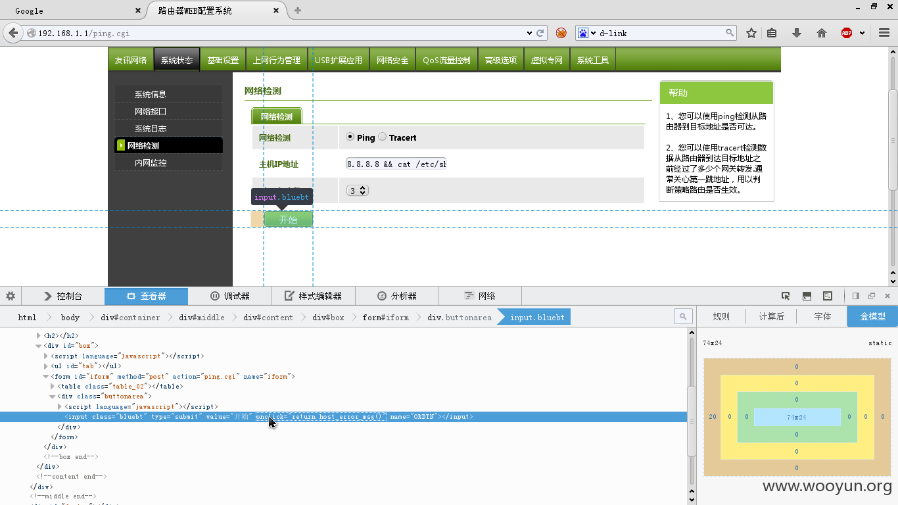The width and height of the screenshot is (898, 505).
Task: Switch to the 调试器 debugger panel
Action: [230, 296]
